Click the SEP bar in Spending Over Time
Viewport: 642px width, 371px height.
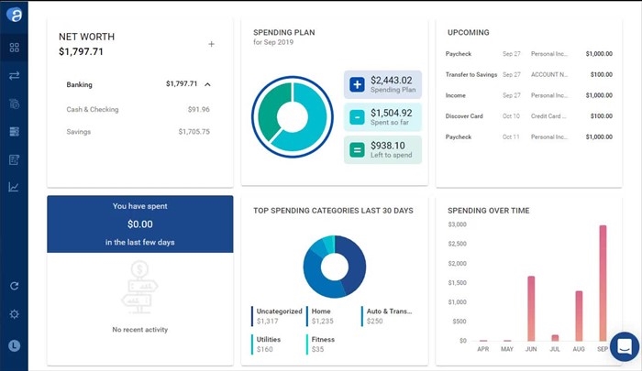coord(603,283)
